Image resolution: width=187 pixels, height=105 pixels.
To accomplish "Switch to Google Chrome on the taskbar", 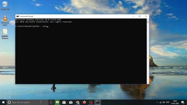I will pyautogui.click(x=77, y=102).
